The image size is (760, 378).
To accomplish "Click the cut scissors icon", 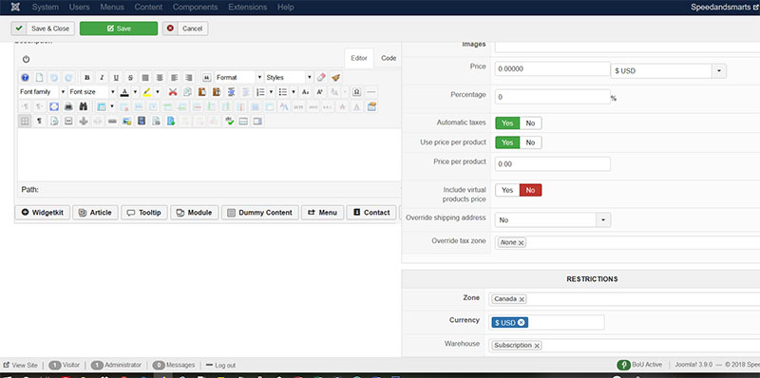I will (173, 92).
